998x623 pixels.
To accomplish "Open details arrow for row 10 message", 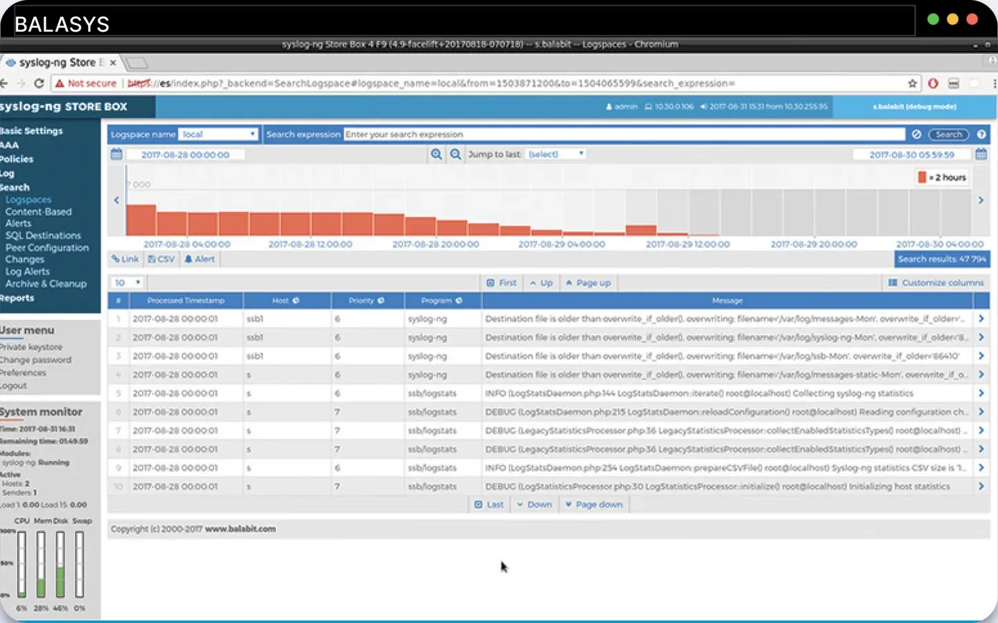I will [x=981, y=487].
